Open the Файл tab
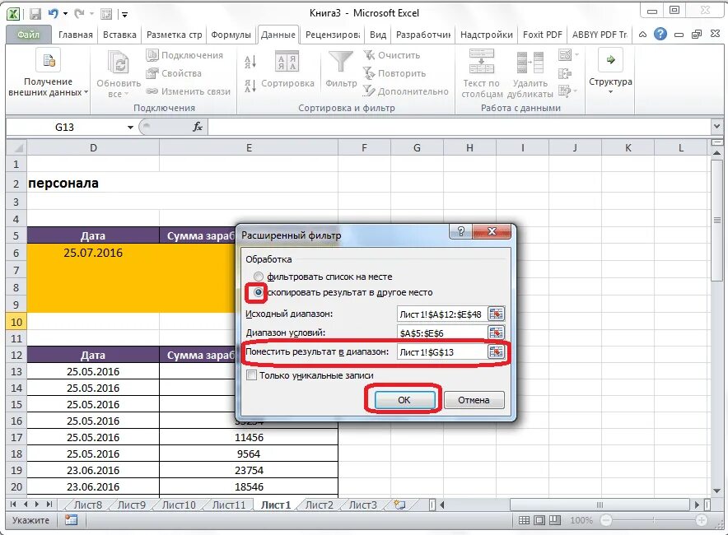The width and height of the screenshot is (728, 535). pyautogui.click(x=28, y=35)
